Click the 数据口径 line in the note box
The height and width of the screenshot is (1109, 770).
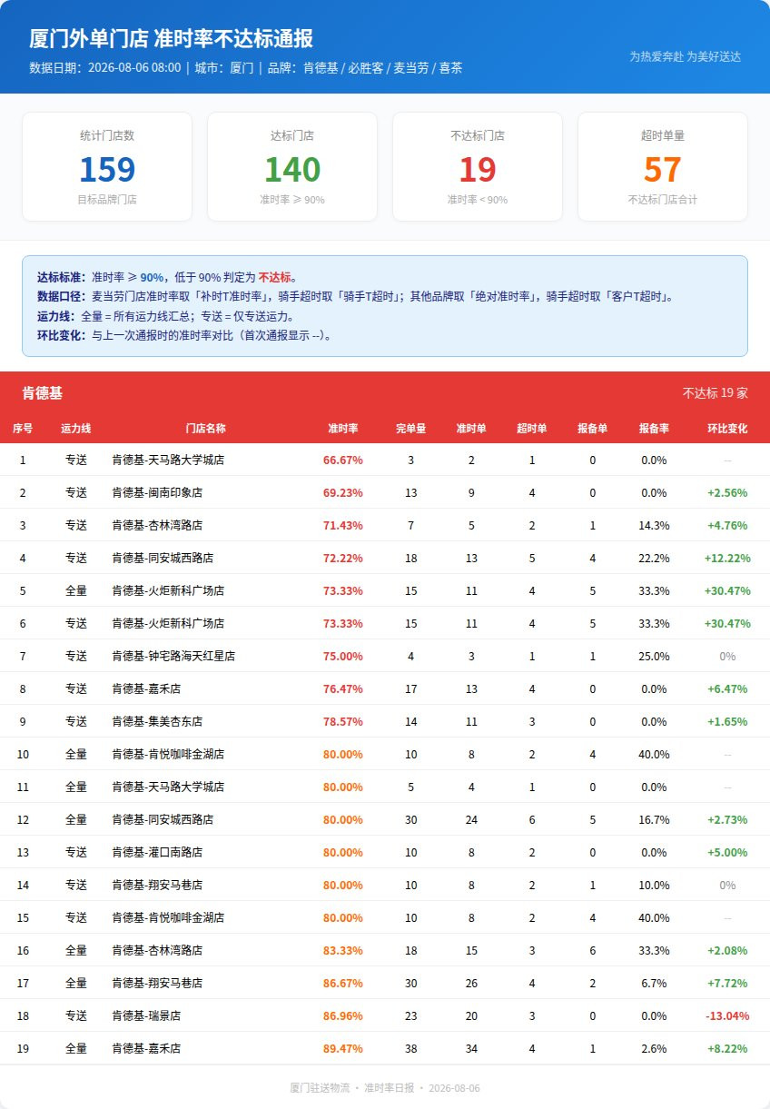coord(355,296)
